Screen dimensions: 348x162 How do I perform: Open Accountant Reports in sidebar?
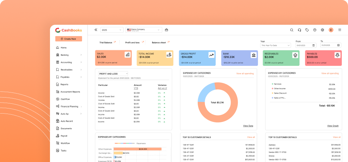click(x=70, y=92)
